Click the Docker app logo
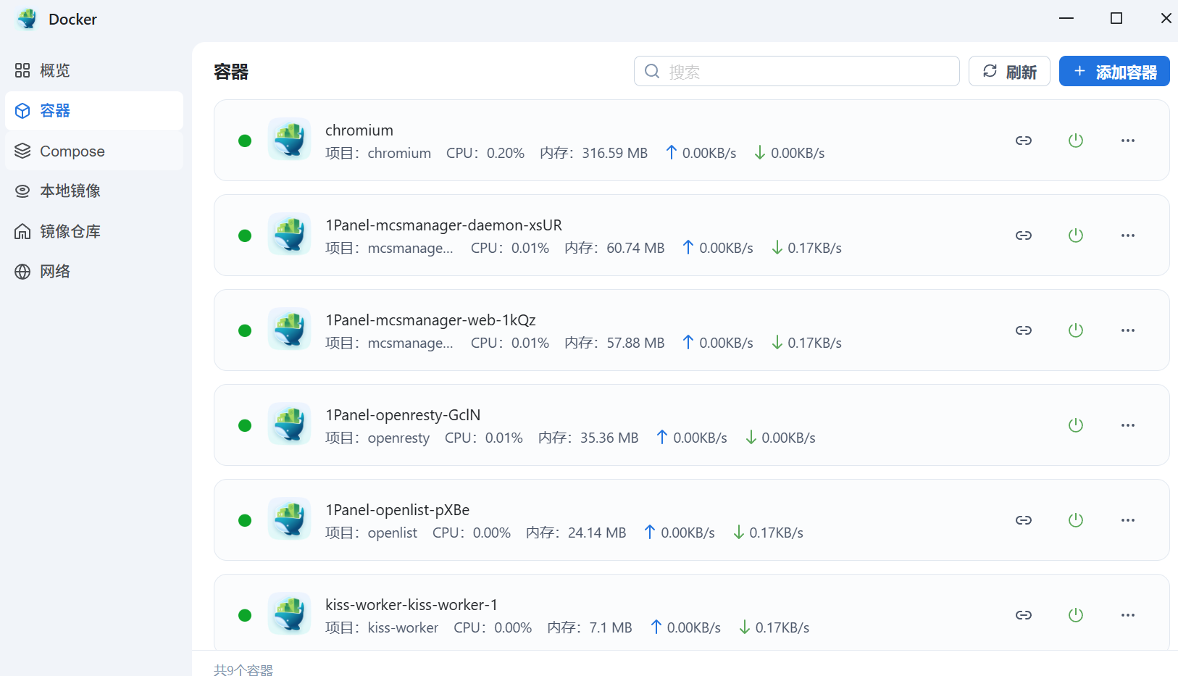Screen dimensions: 1178x676 (x=27, y=19)
